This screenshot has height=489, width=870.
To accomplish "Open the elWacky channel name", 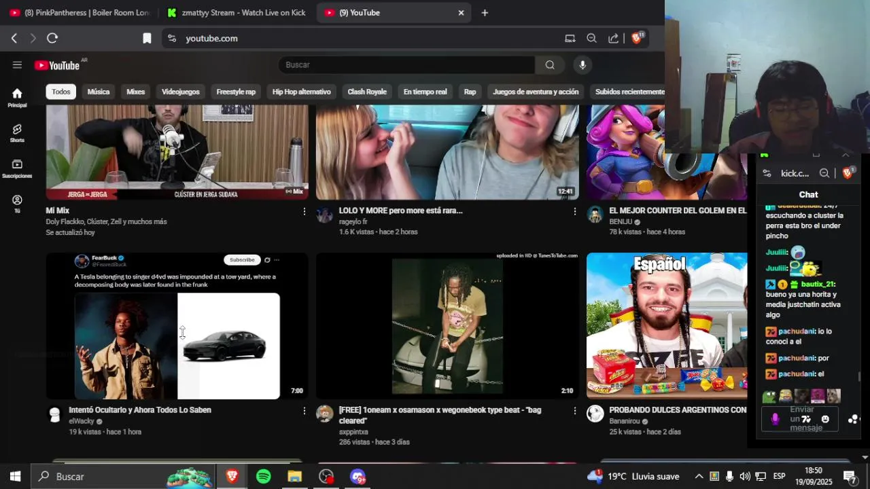I will click(82, 421).
